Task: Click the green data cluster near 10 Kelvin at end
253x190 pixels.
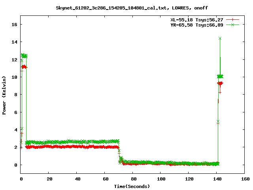Action: pyautogui.click(x=220, y=76)
